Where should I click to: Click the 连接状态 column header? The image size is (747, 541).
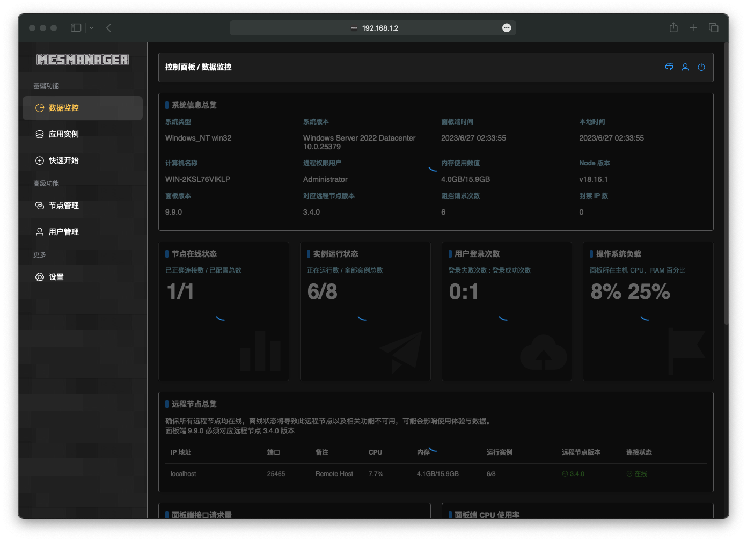pyautogui.click(x=639, y=452)
